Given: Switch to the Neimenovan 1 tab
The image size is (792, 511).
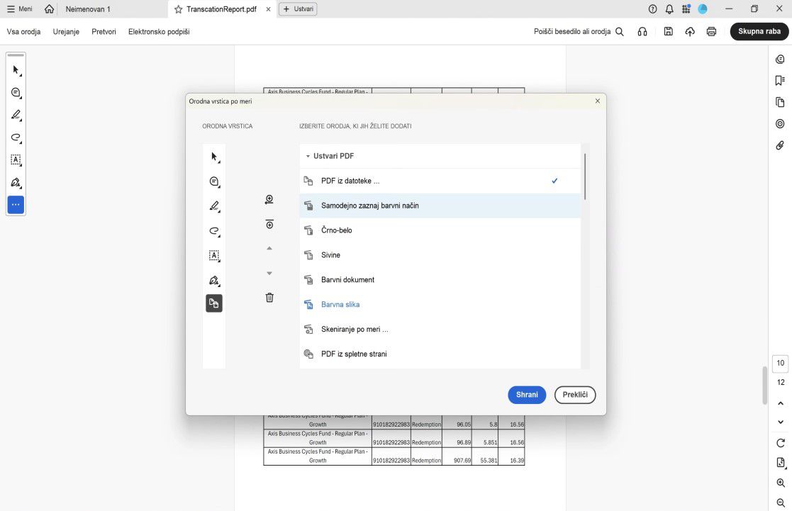Looking at the screenshot, I should [x=88, y=9].
